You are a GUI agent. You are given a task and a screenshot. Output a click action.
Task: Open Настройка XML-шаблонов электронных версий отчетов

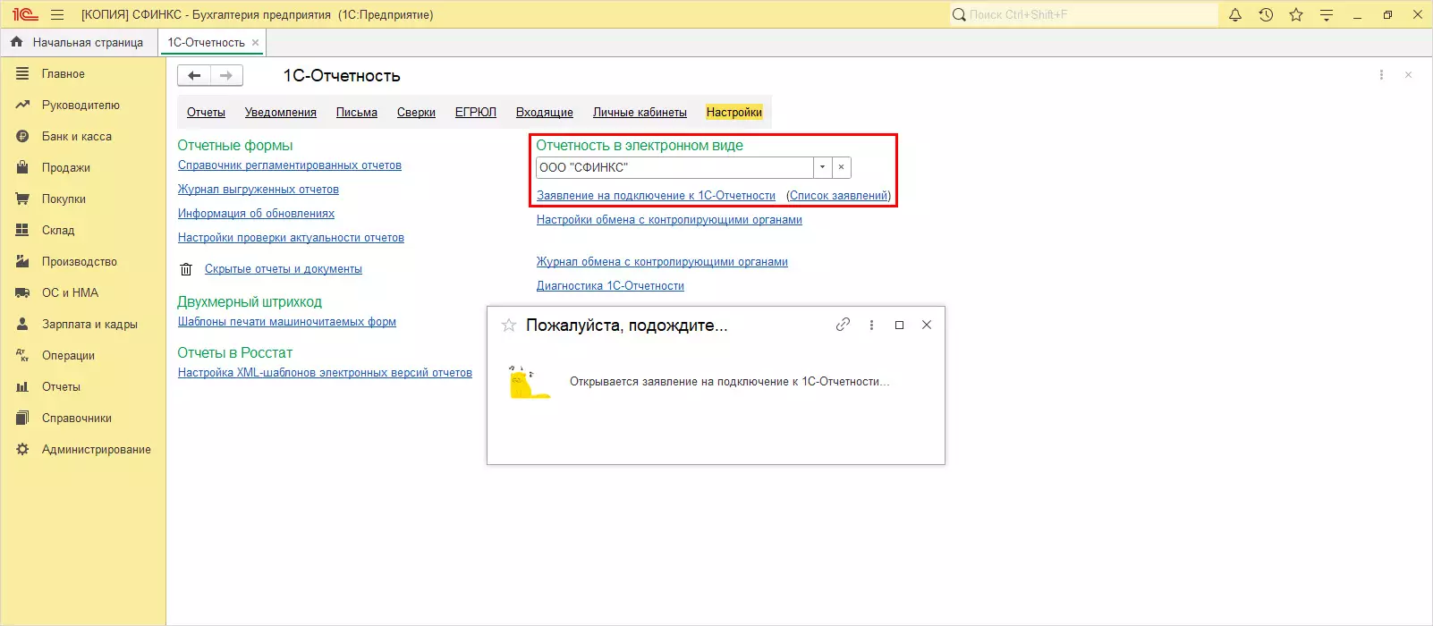[325, 373]
